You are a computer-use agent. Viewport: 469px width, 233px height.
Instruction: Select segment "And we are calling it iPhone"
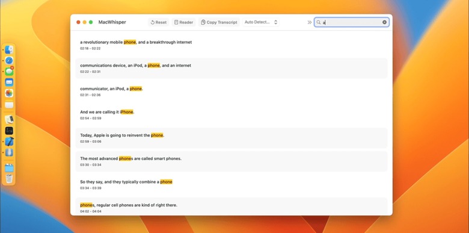[231, 115]
